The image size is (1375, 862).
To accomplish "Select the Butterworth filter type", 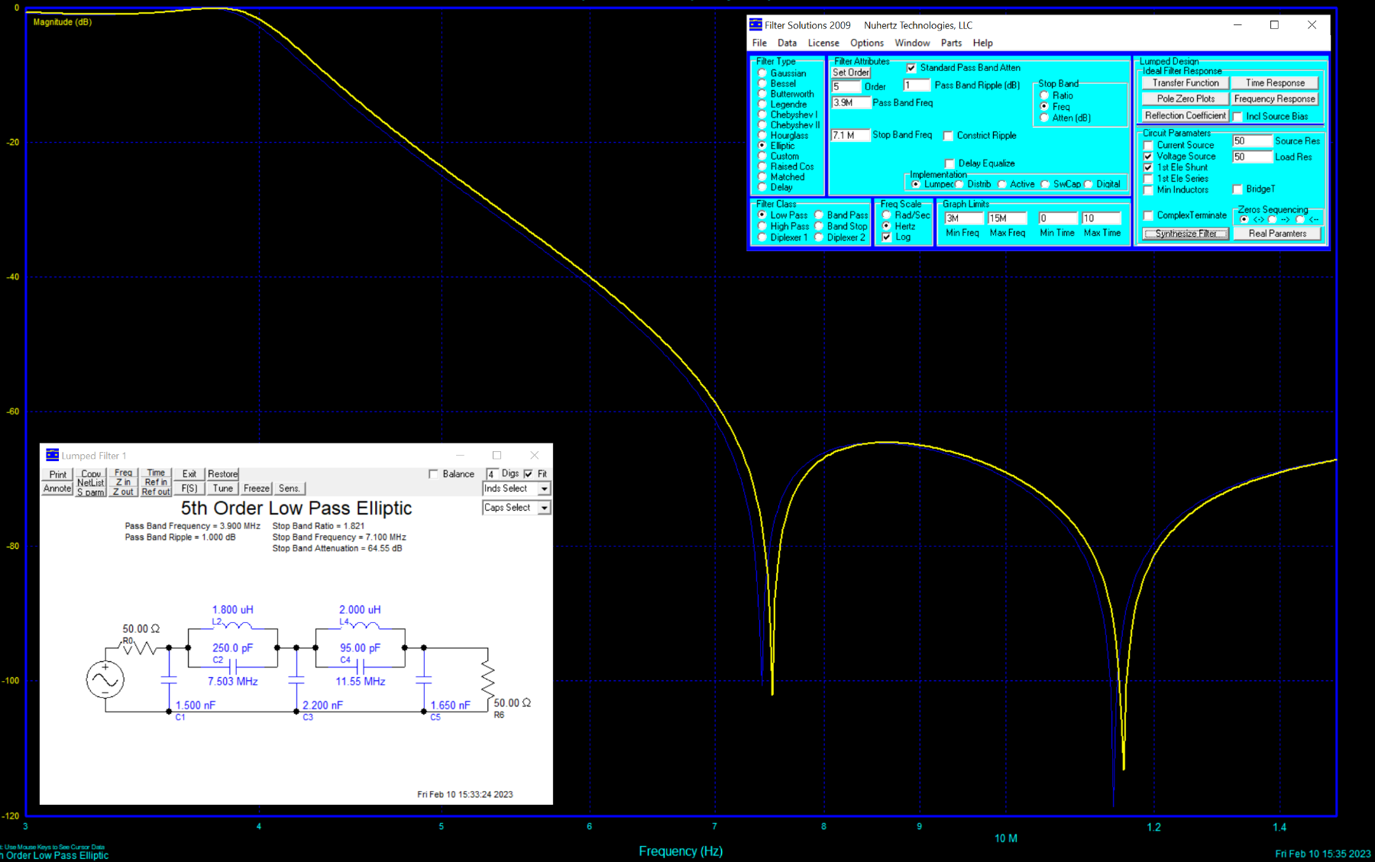I will pos(762,94).
